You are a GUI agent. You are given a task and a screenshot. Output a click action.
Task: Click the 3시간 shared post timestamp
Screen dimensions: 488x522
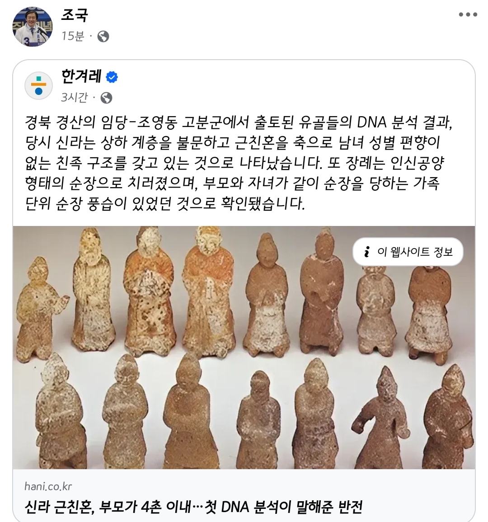(75, 98)
